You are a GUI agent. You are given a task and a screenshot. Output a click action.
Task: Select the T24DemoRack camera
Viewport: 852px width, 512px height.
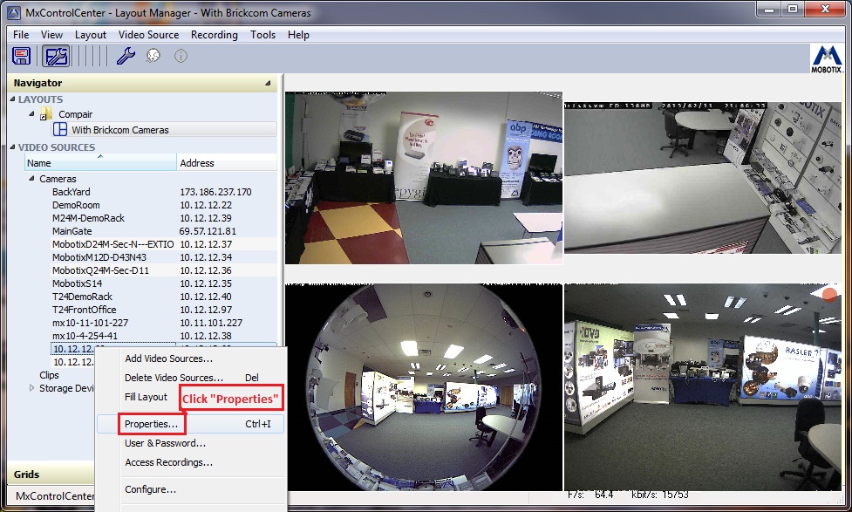pyautogui.click(x=83, y=297)
